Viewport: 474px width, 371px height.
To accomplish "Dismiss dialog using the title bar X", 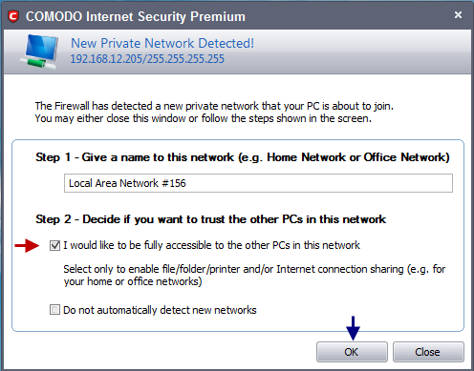I will tap(458, 15).
